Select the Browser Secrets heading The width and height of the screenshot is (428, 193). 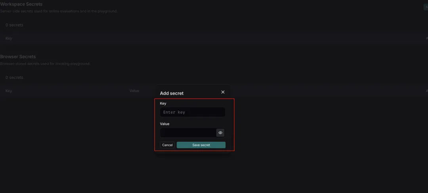pyautogui.click(x=18, y=57)
